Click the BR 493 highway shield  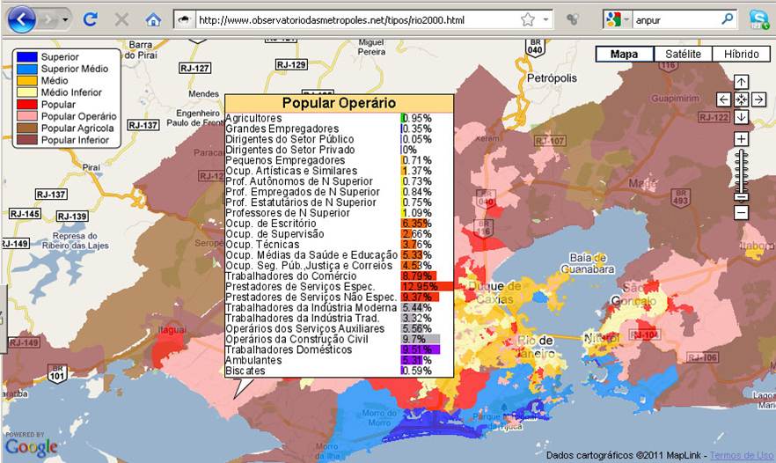680,198
